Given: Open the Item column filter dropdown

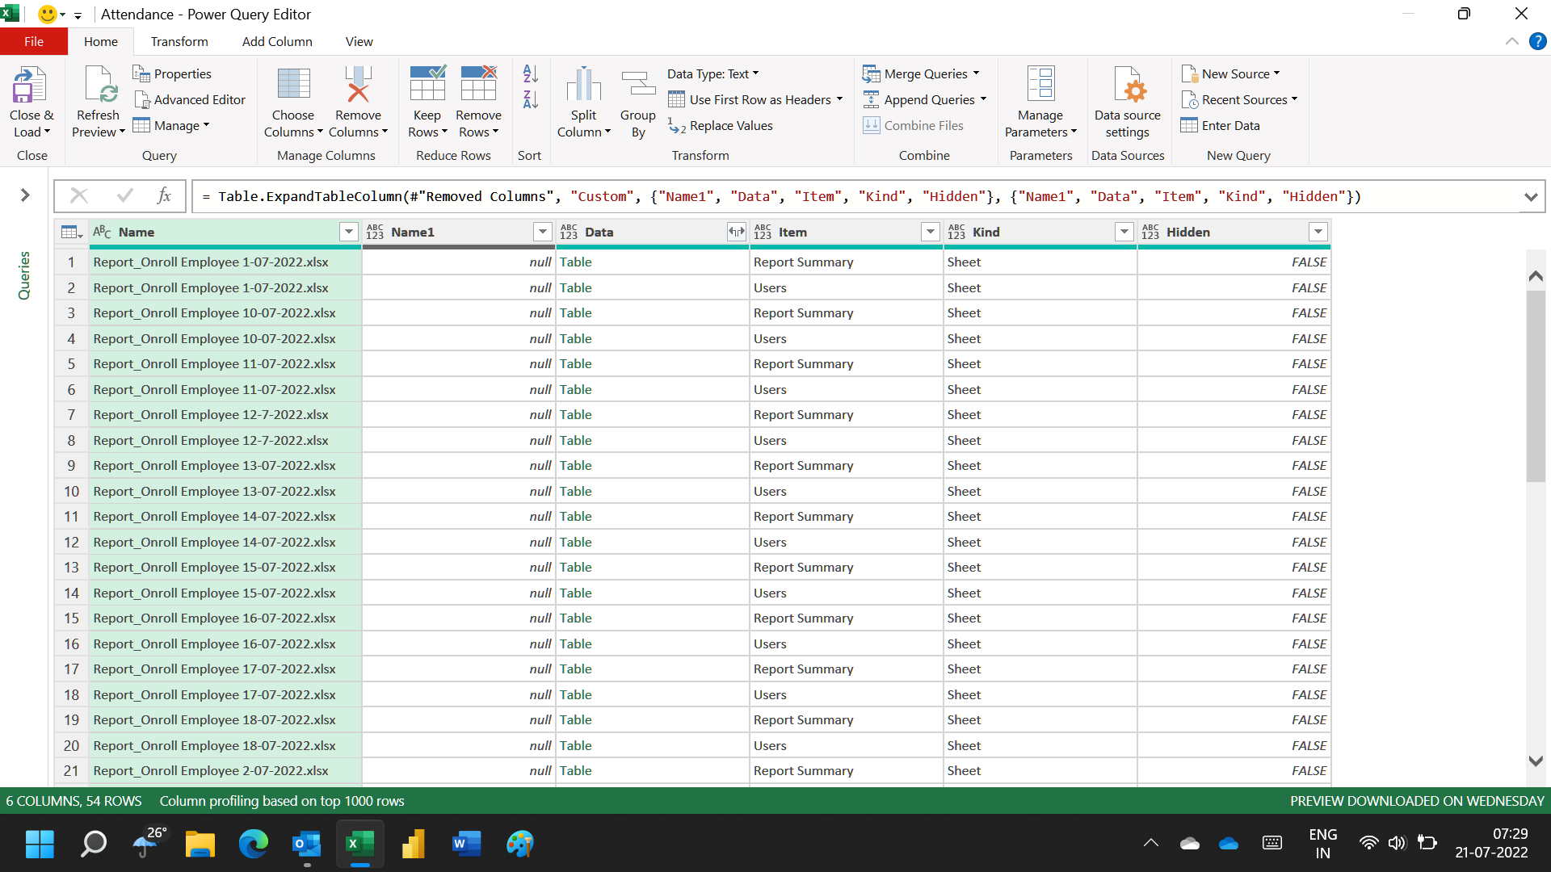Looking at the screenshot, I should pyautogui.click(x=930, y=232).
